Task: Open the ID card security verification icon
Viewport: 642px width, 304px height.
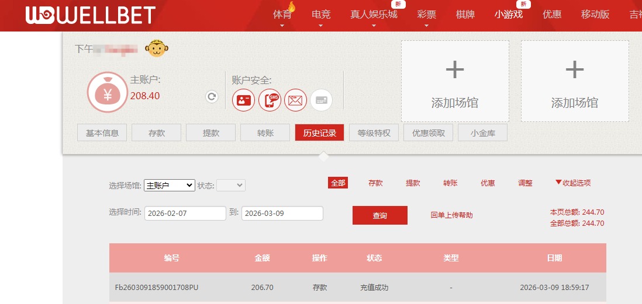Action: click(244, 100)
